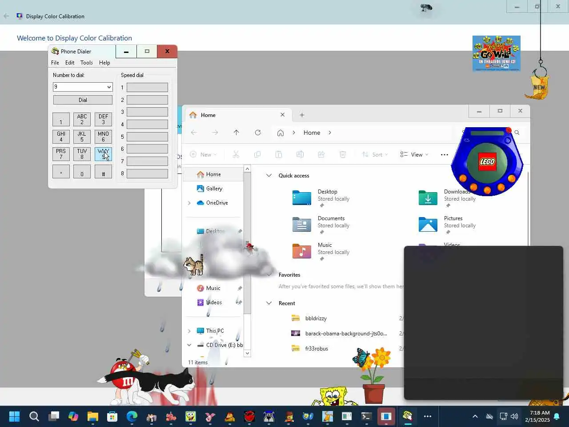Click the Rename icon in Explorer toolbar

pyautogui.click(x=300, y=154)
